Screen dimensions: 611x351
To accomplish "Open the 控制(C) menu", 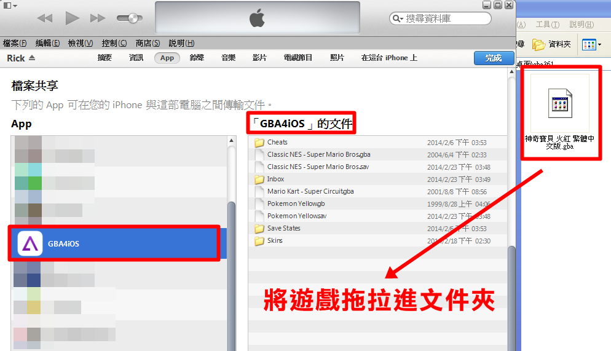I will (114, 43).
